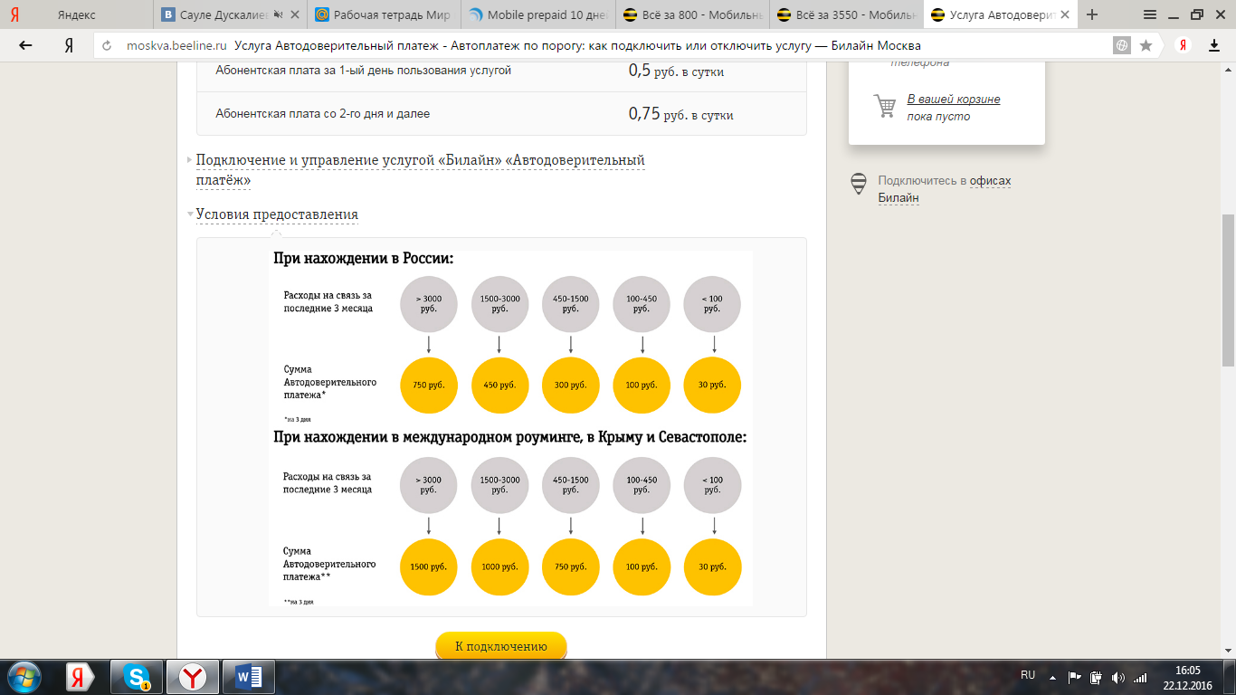Click the map pin icon near Подключитесь
The width and height of the screenshot is (1236, 695).
859,184
